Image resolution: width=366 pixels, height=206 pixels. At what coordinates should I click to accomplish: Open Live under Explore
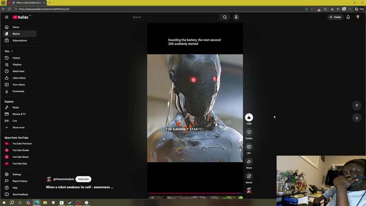click(x=20, y=121)
